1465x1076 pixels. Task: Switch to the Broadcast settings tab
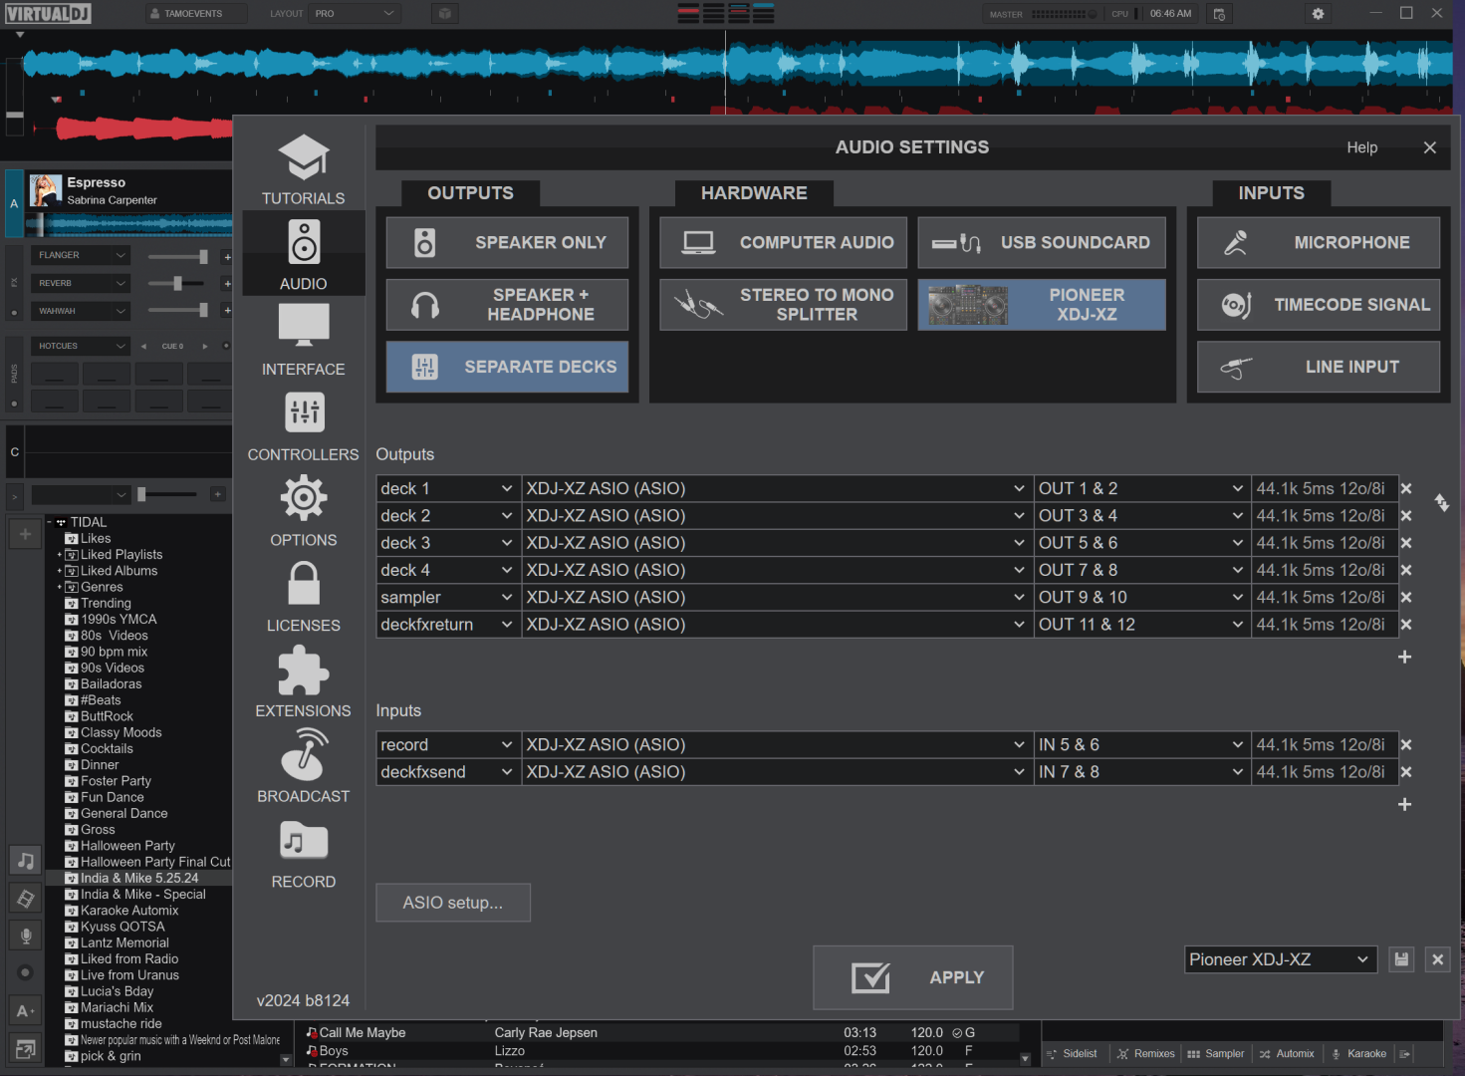coord(304,768)
